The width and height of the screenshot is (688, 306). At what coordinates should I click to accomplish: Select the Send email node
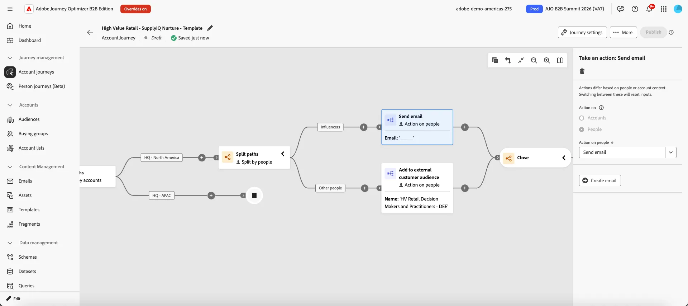(x=417, y=127)
